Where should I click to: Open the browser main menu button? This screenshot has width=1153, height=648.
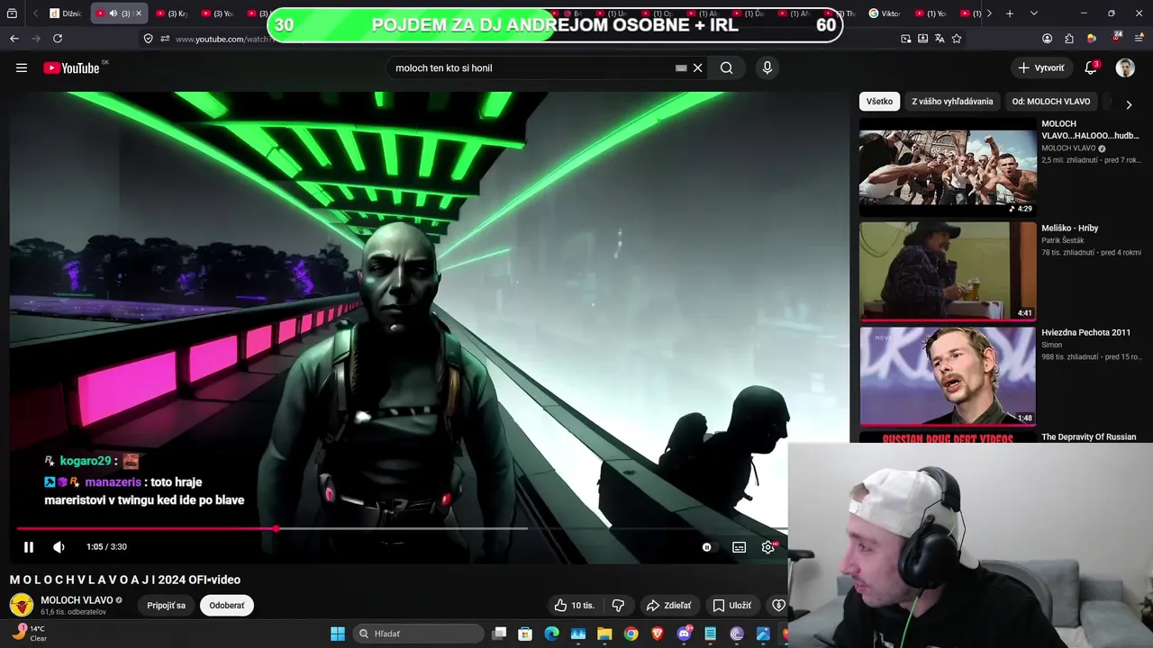(x=1138, y=39)
